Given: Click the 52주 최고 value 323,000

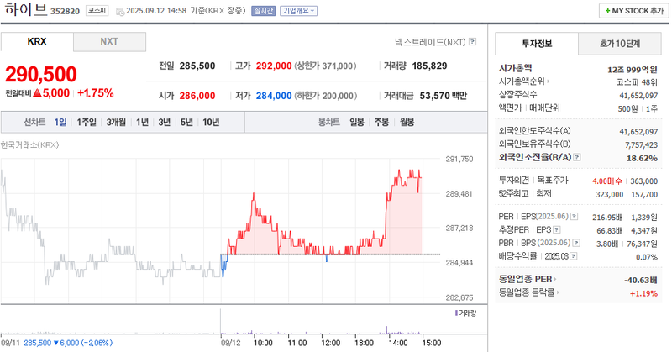Looking at the screenshot, I should pyautogui.click(x=610, y=194).
